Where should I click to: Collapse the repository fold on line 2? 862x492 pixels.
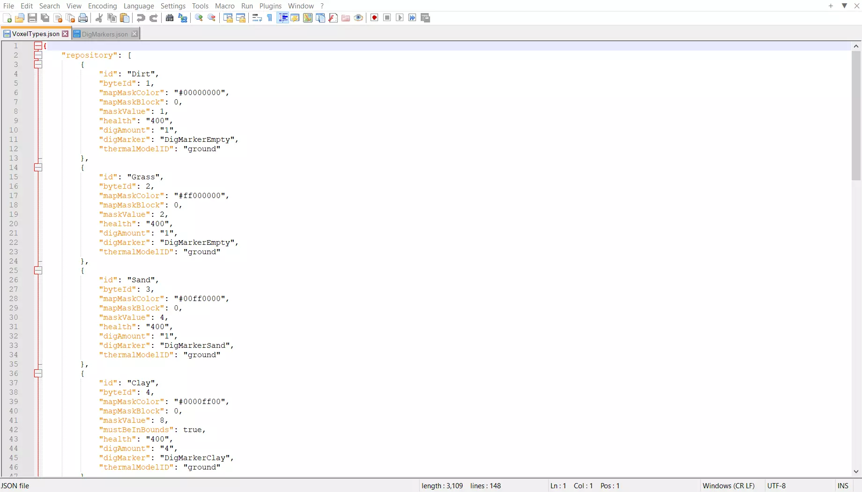[x=38, y=55]
